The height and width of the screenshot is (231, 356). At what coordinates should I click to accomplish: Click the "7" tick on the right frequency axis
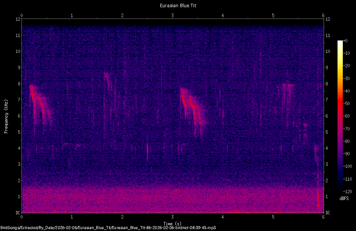326,100
